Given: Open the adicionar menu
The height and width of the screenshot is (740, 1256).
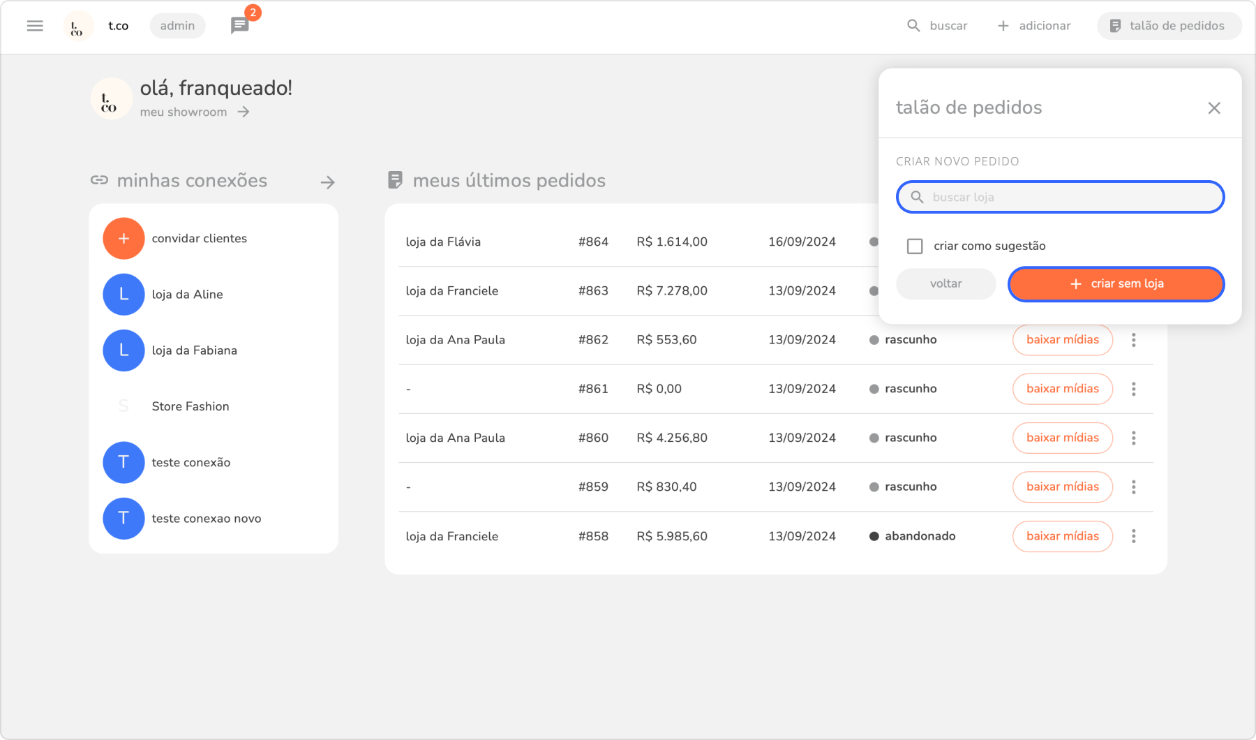Looking at the screenshot, I should 1034,26.
